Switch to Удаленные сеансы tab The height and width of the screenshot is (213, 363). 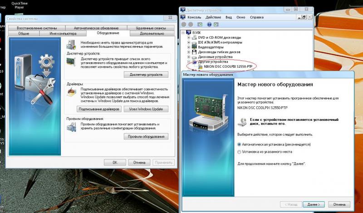point(151,28)
